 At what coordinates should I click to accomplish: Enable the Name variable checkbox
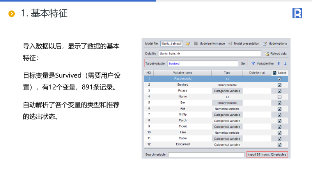click(279, 97)
